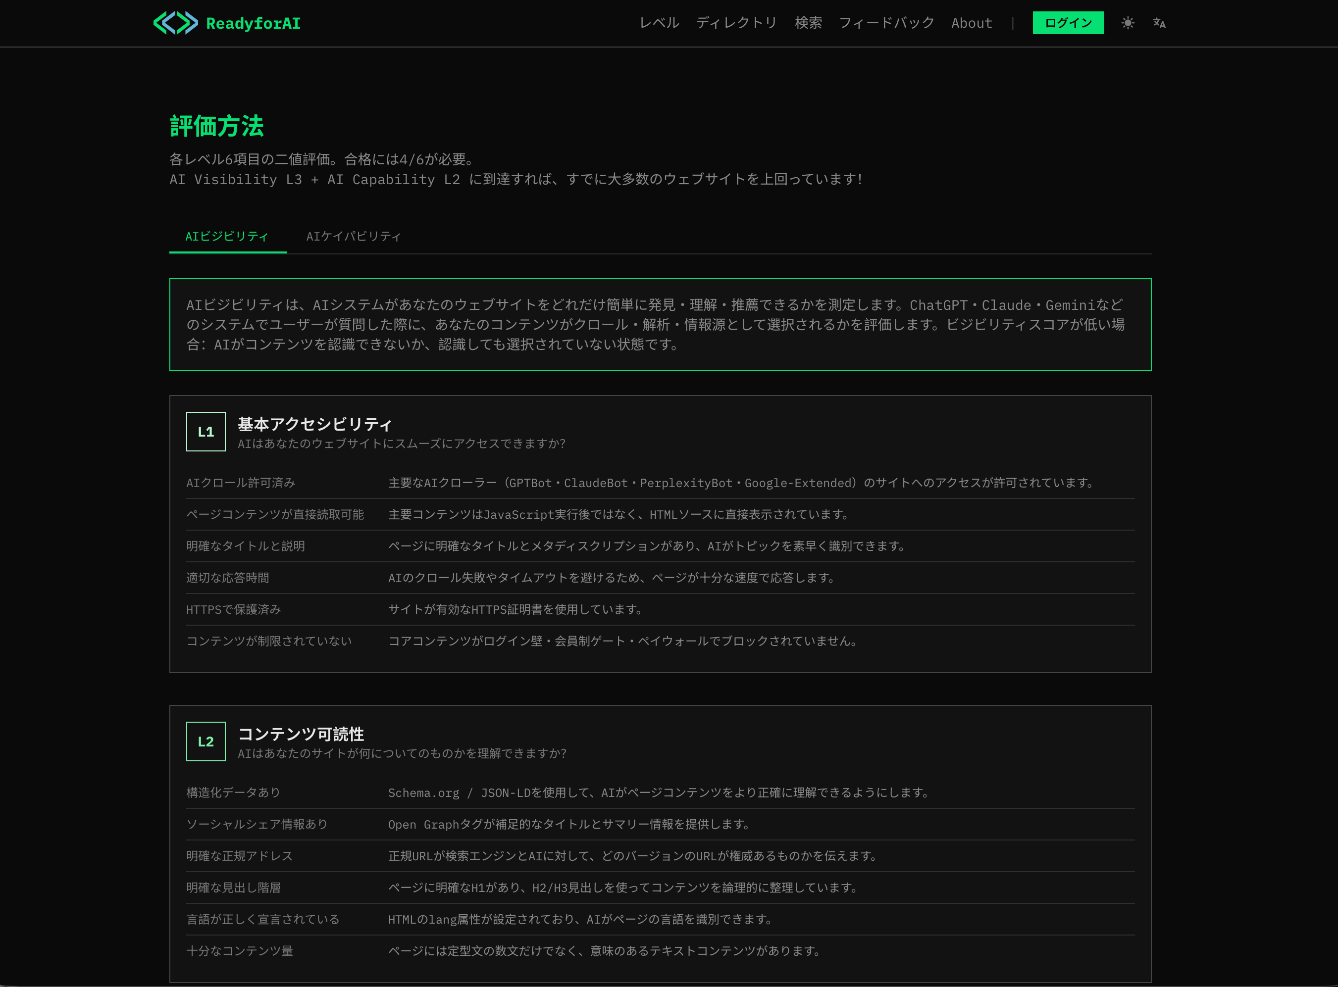Select the AIビジビリティ tab
Image resolution: width=1338 pixels, height=987 pixels.
tap(227, 237)
